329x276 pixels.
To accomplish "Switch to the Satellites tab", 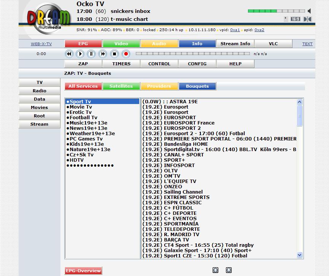I will [121, 86].
